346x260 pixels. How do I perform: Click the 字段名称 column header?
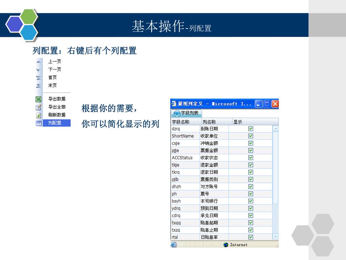coord(186,122)
